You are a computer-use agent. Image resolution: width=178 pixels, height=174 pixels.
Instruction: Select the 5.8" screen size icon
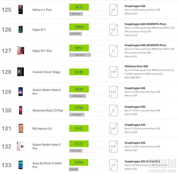113,10
